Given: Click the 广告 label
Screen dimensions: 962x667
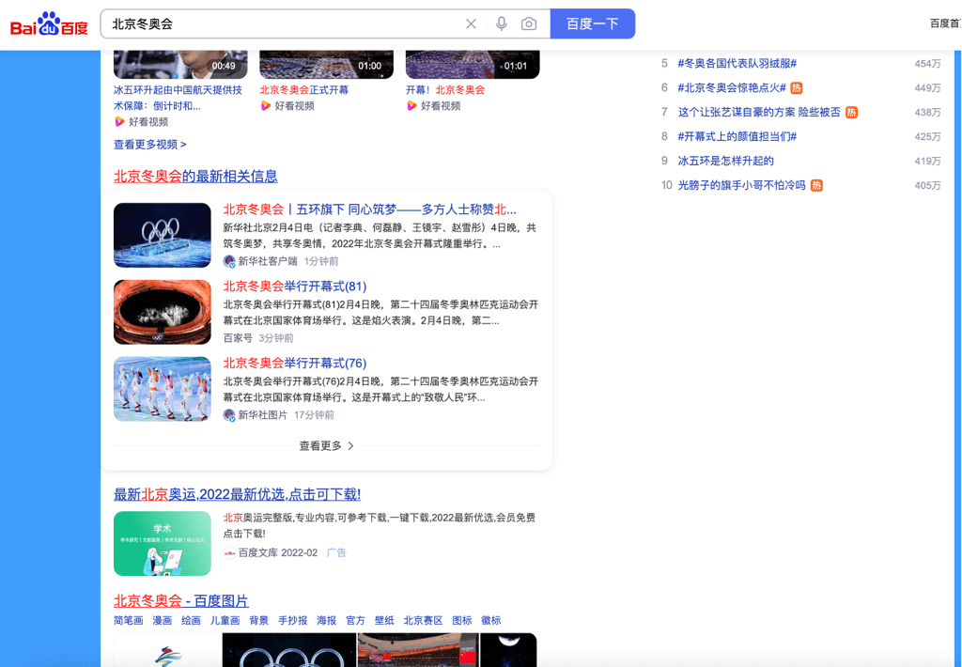Looking at the screenshot, I should coord(336,553).
